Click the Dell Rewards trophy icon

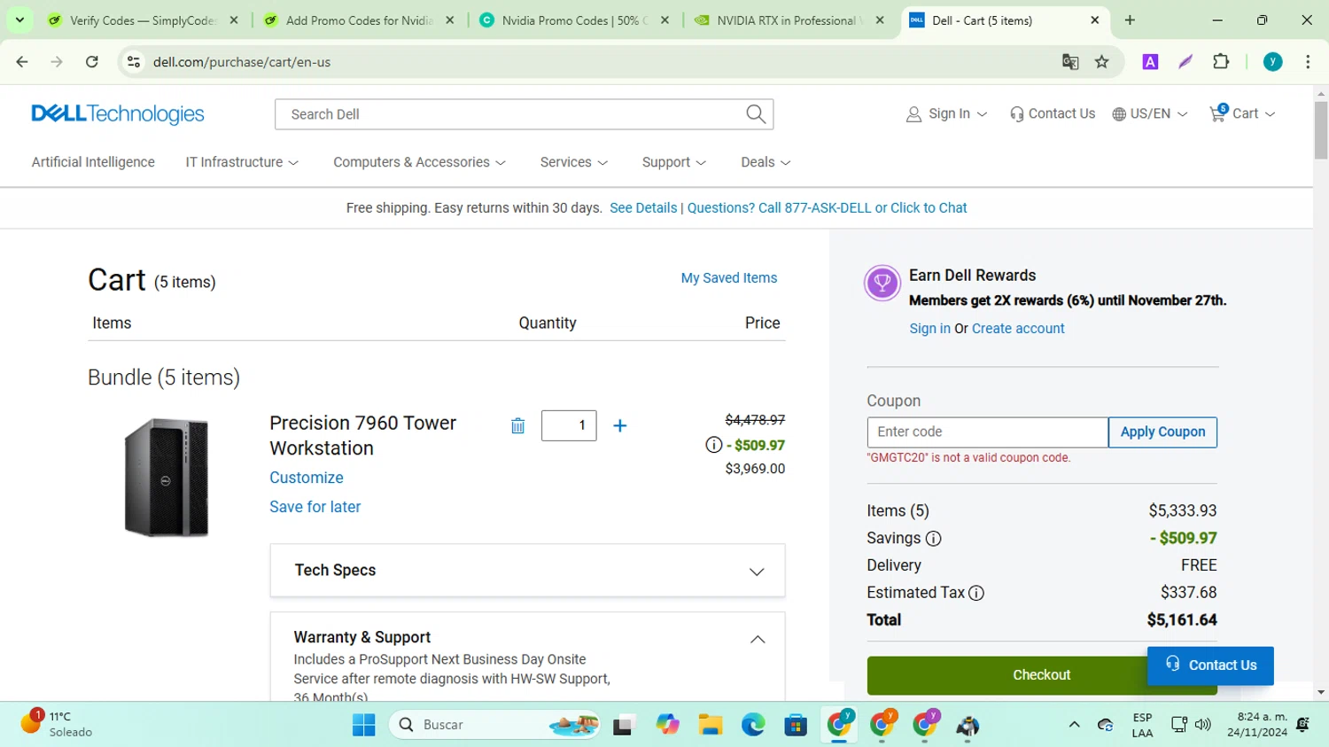tap(882, 284)
